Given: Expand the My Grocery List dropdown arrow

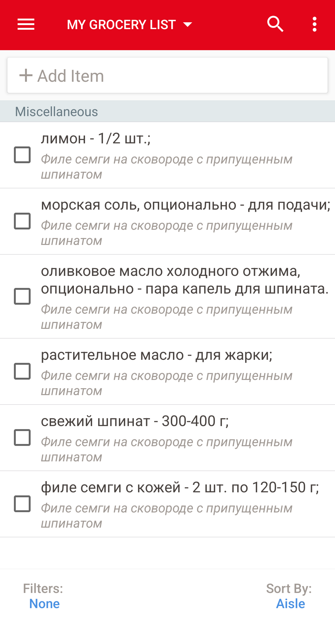Looking at the screenshot, I should (188, 24).
